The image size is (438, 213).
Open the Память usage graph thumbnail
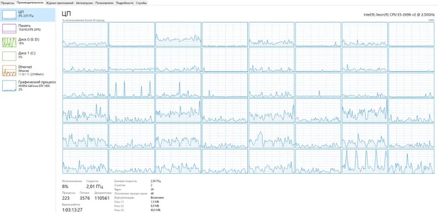coord(9,28)
